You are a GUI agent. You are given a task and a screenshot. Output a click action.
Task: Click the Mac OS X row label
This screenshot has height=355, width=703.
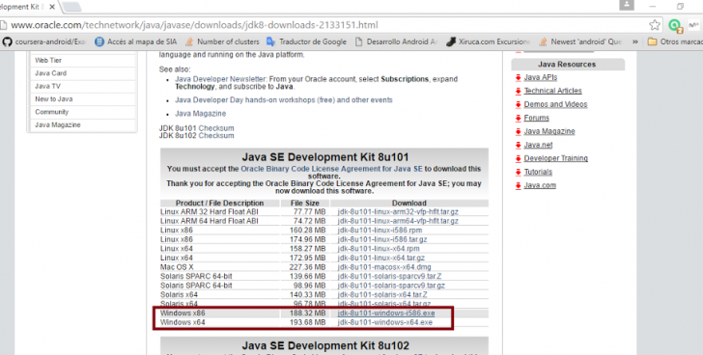point(177,267)
